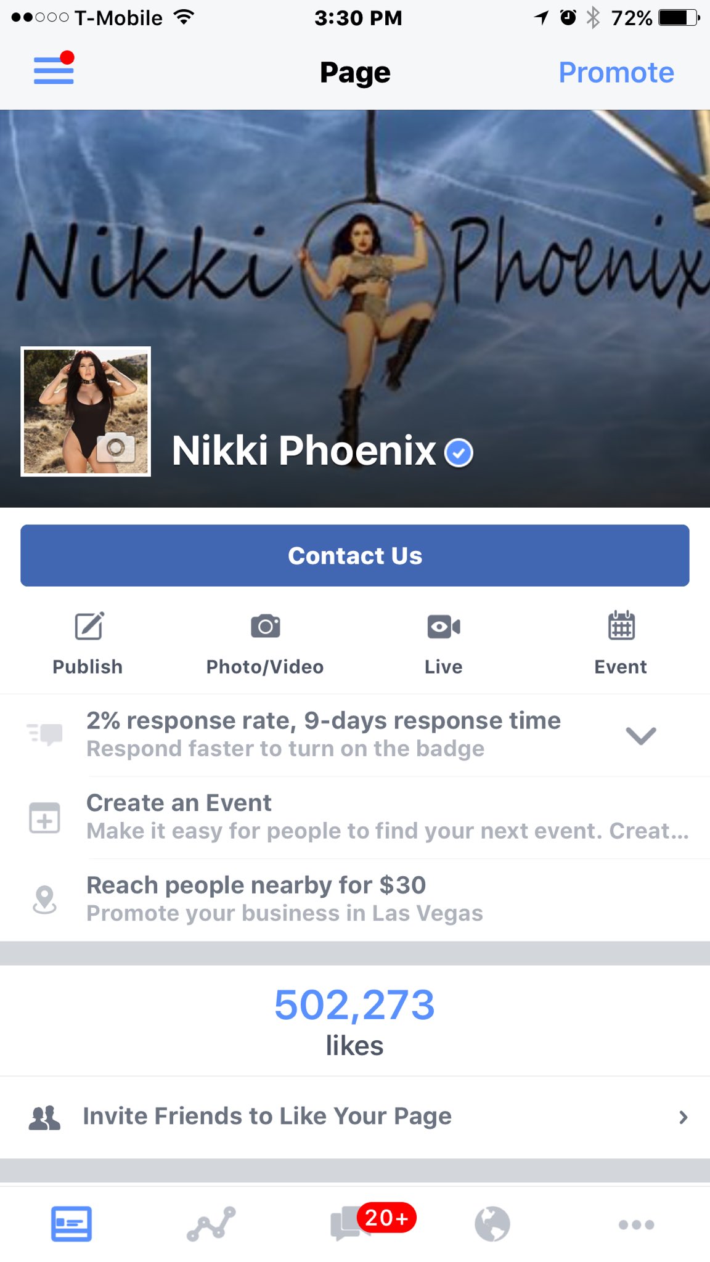Expand the response rate chevron
710x1262 pixels.
pyautogui.click(x=641, y=735)
